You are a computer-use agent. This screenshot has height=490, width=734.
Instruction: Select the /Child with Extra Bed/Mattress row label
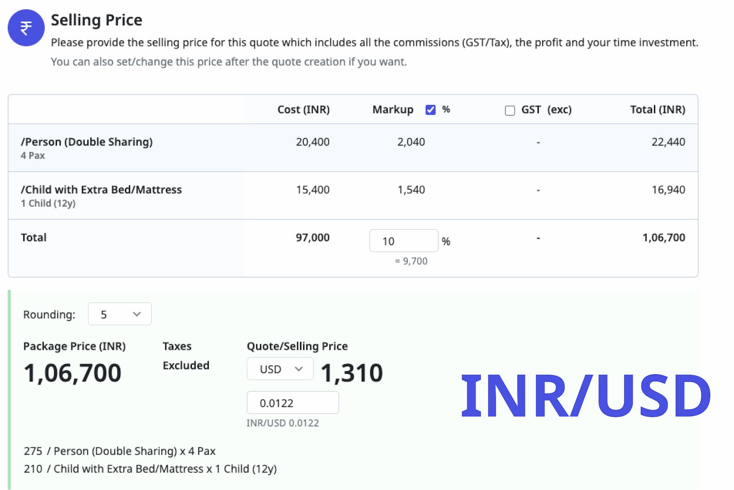(x=101, y=189)
